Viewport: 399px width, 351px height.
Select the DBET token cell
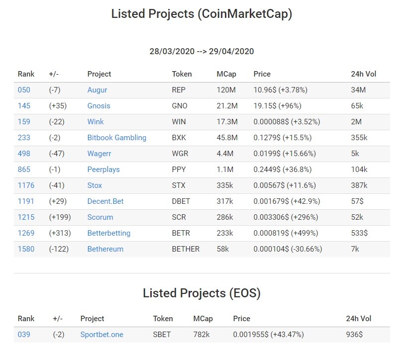pos(181,201)
